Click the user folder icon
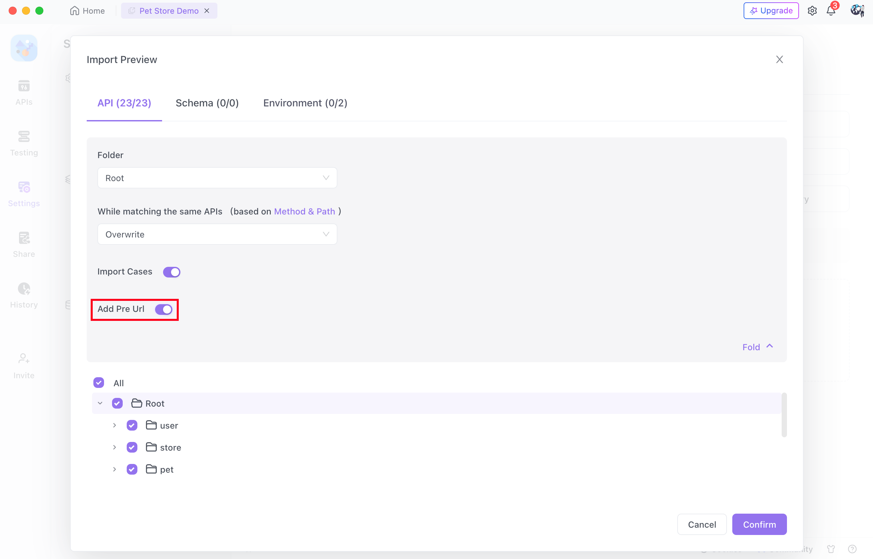This screenshot has height=559, width=873. 151,425
